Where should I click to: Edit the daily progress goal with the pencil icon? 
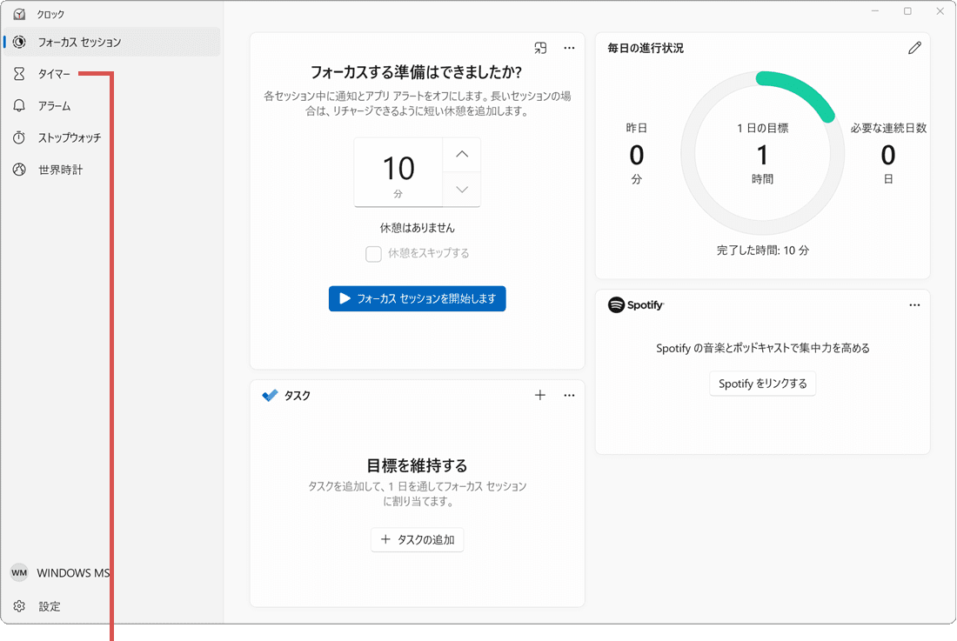914,48
